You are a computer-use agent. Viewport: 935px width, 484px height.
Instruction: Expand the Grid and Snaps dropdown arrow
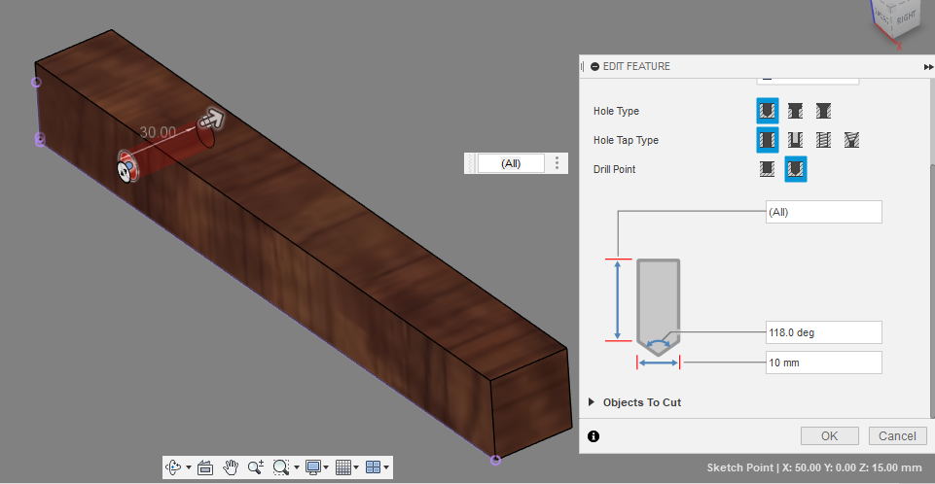tap(356, 467)
